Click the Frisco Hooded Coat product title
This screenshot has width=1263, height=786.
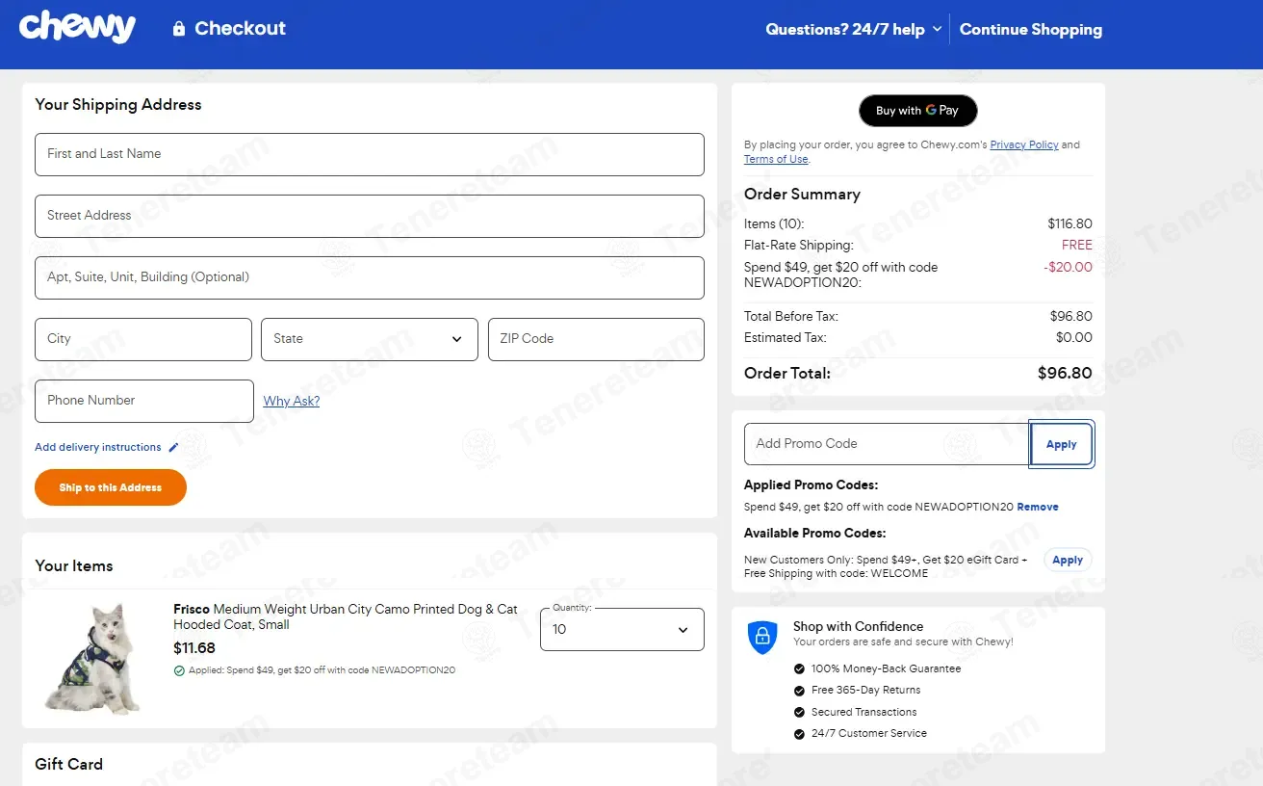pos(346,616)
